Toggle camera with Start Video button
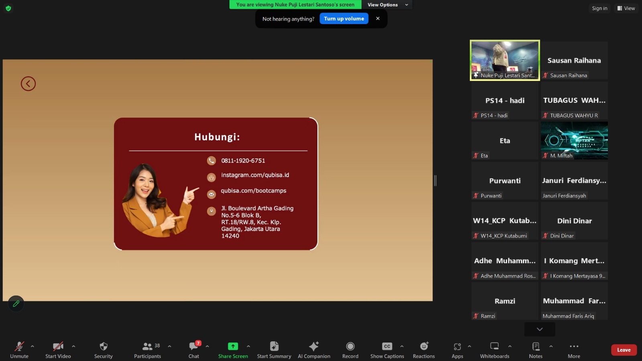Viewport: 642px width, 361px height. coord(58,350)
